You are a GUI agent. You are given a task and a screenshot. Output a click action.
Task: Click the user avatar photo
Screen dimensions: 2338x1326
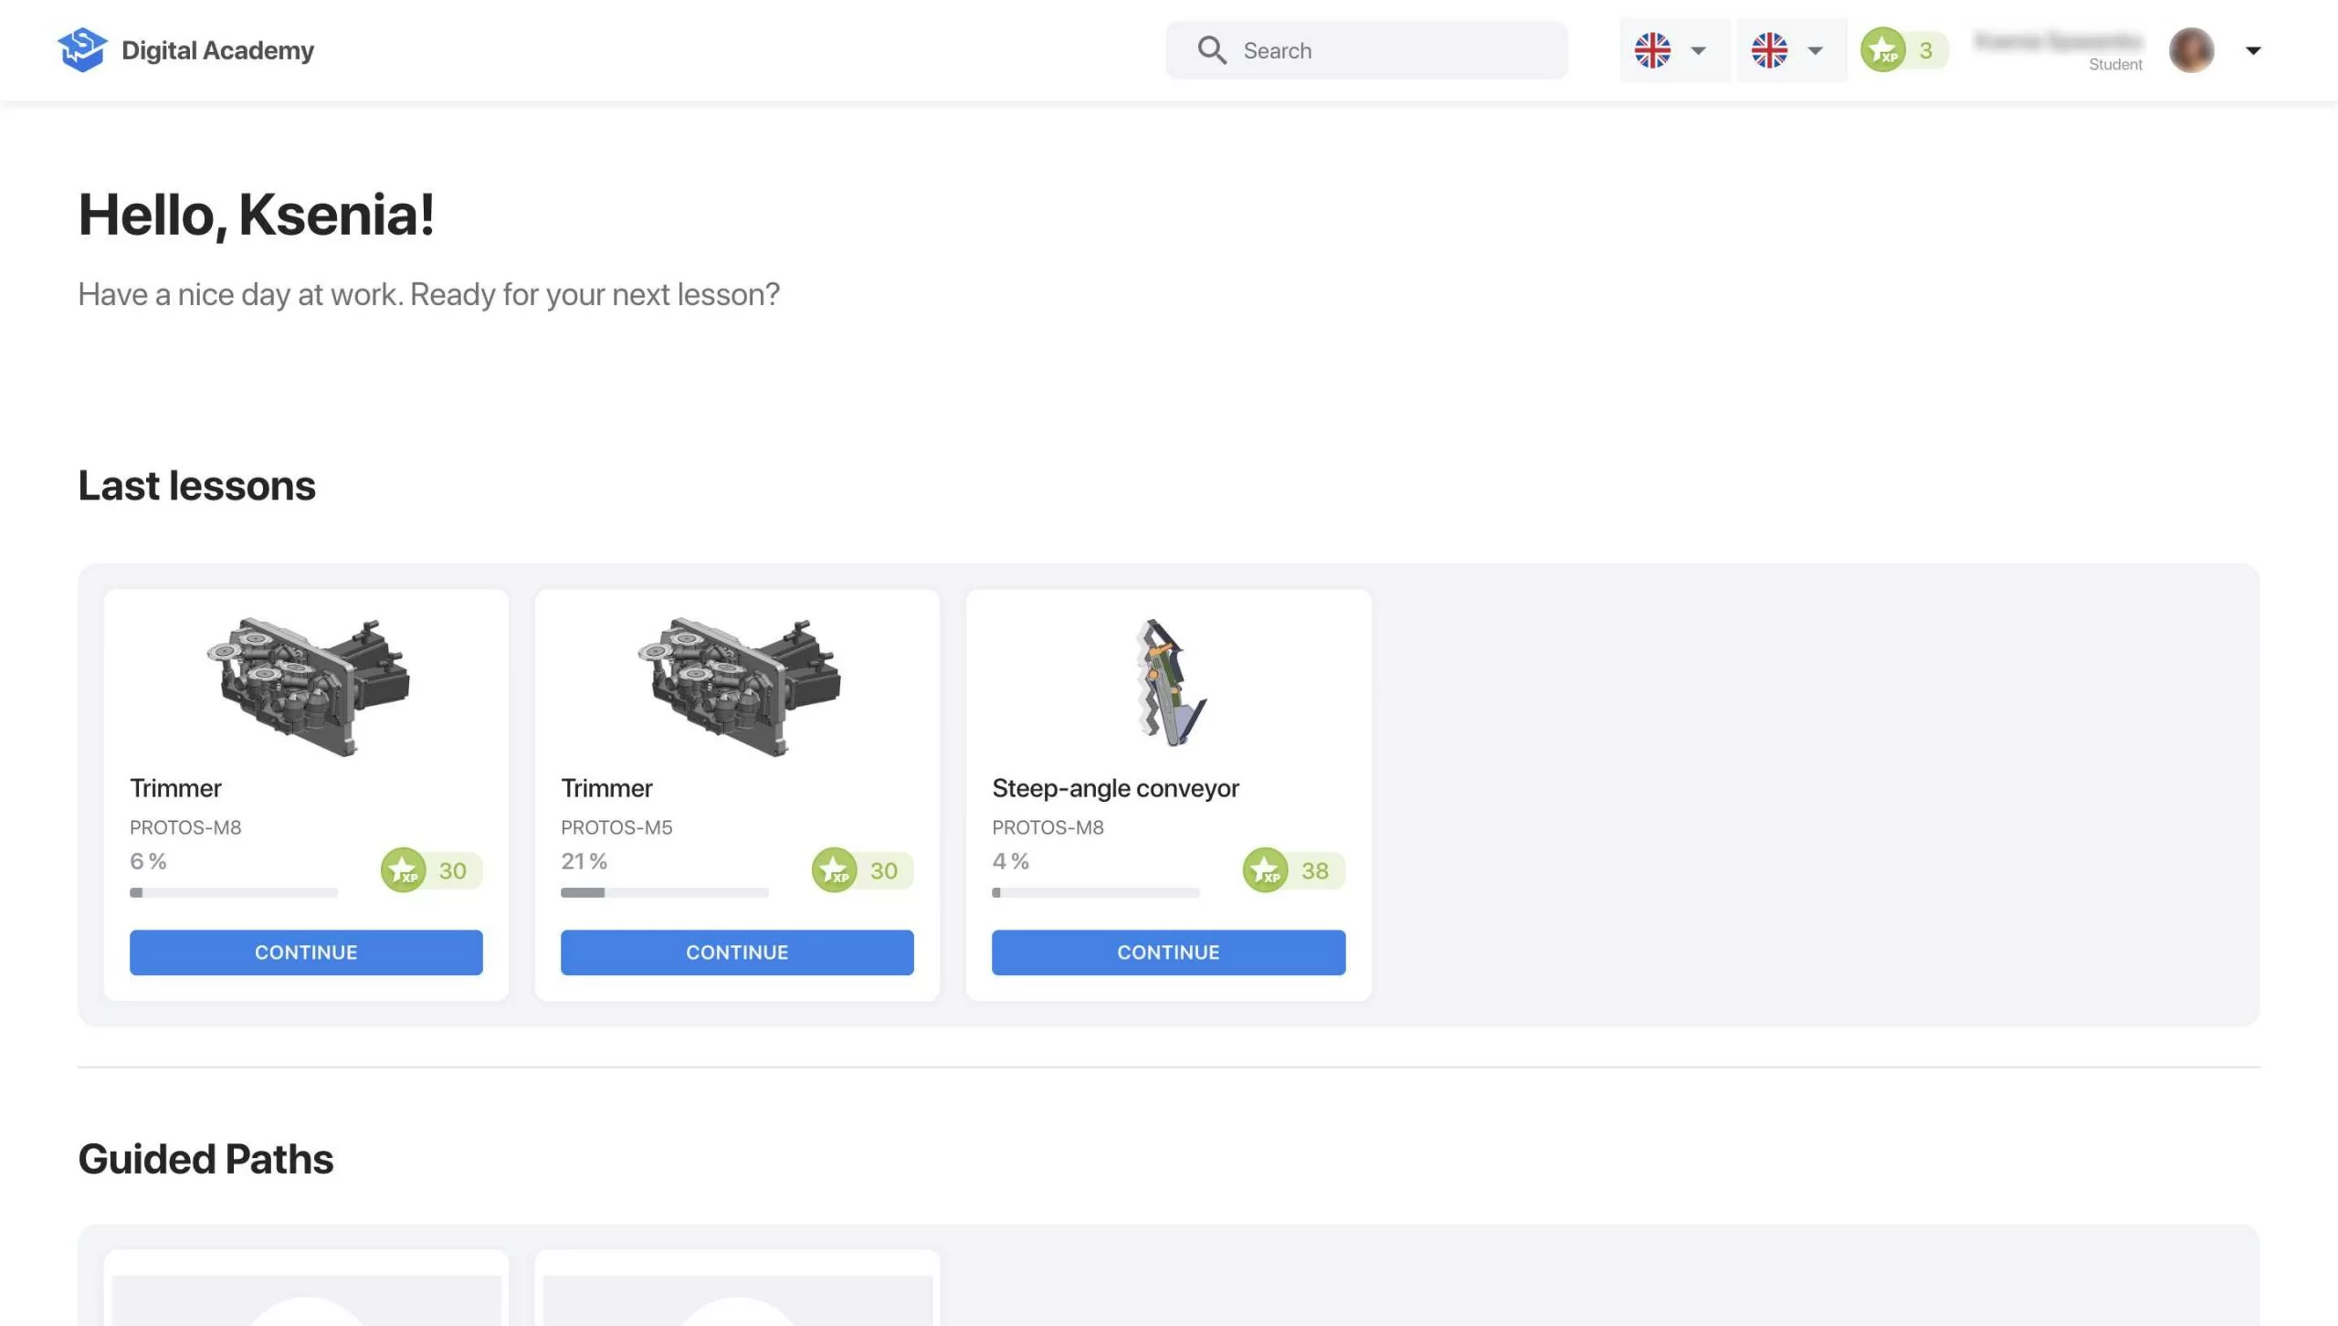pos(2191,50)
